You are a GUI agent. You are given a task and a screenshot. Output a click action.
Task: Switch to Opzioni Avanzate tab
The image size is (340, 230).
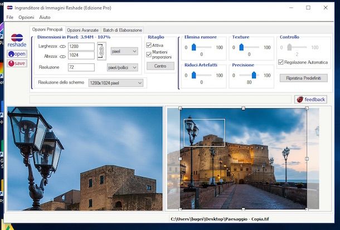[82, 30]
